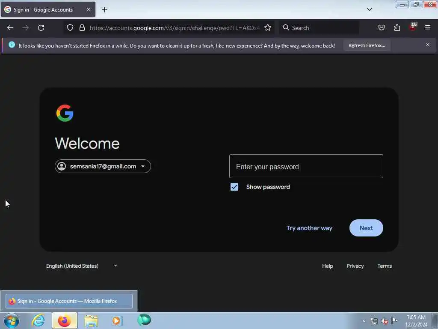Image resolution: width=438 pixels, height=329 pixels.
Task: Open the media player taskbar icon
Action: tap(117, 320)
